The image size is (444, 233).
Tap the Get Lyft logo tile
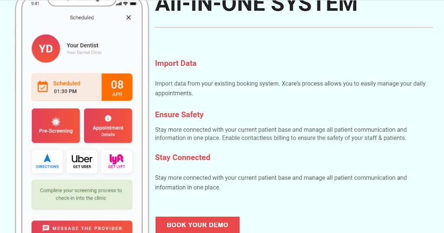pyautogui.click(x=117, y=161)
